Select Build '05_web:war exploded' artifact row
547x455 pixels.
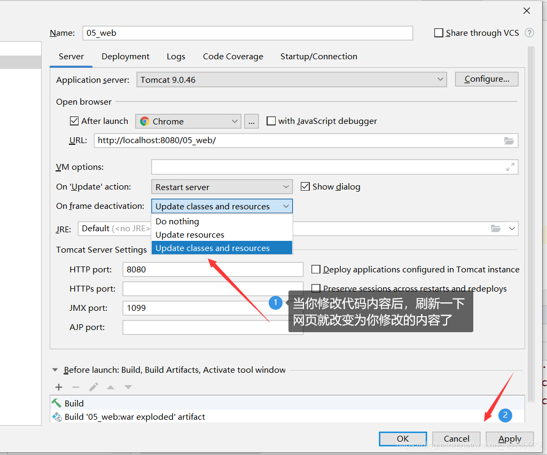[287, 417]
